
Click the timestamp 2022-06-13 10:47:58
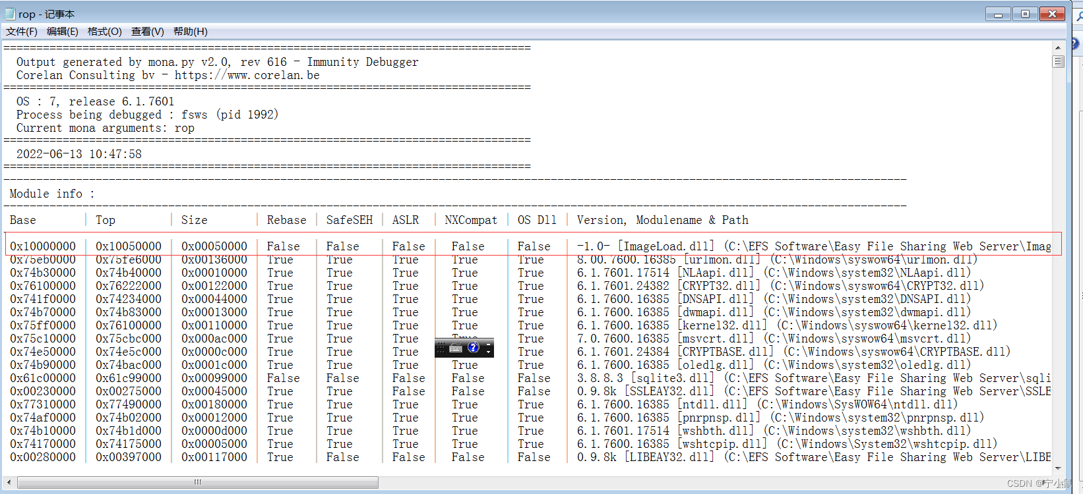coord(79,154)
